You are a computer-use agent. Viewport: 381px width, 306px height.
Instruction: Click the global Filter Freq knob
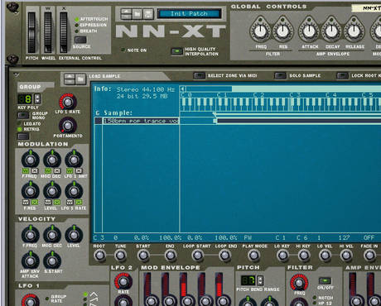[x=260, y=31]
